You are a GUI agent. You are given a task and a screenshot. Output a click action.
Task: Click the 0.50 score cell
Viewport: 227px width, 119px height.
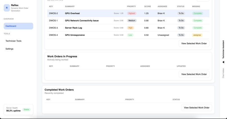pyautogui.click(x=146, y=35)
